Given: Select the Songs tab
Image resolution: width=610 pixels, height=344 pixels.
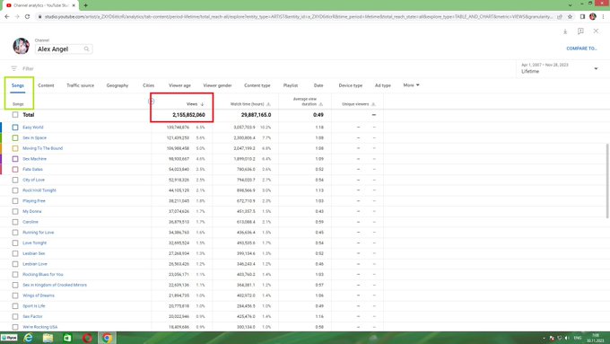Looking at the screenshot, I should 18,85.
